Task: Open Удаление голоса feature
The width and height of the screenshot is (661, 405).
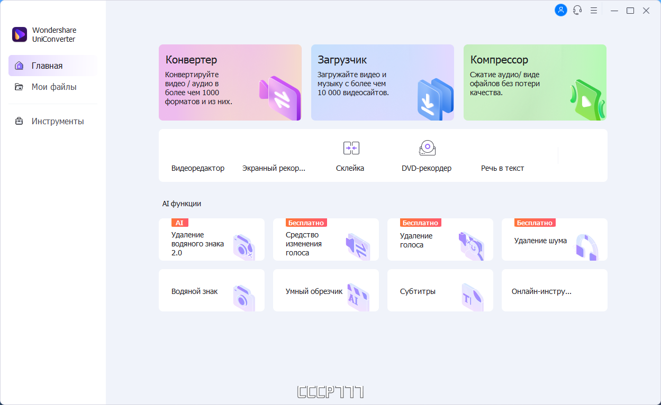Action: pyautogui.click(x=440, y=240)
